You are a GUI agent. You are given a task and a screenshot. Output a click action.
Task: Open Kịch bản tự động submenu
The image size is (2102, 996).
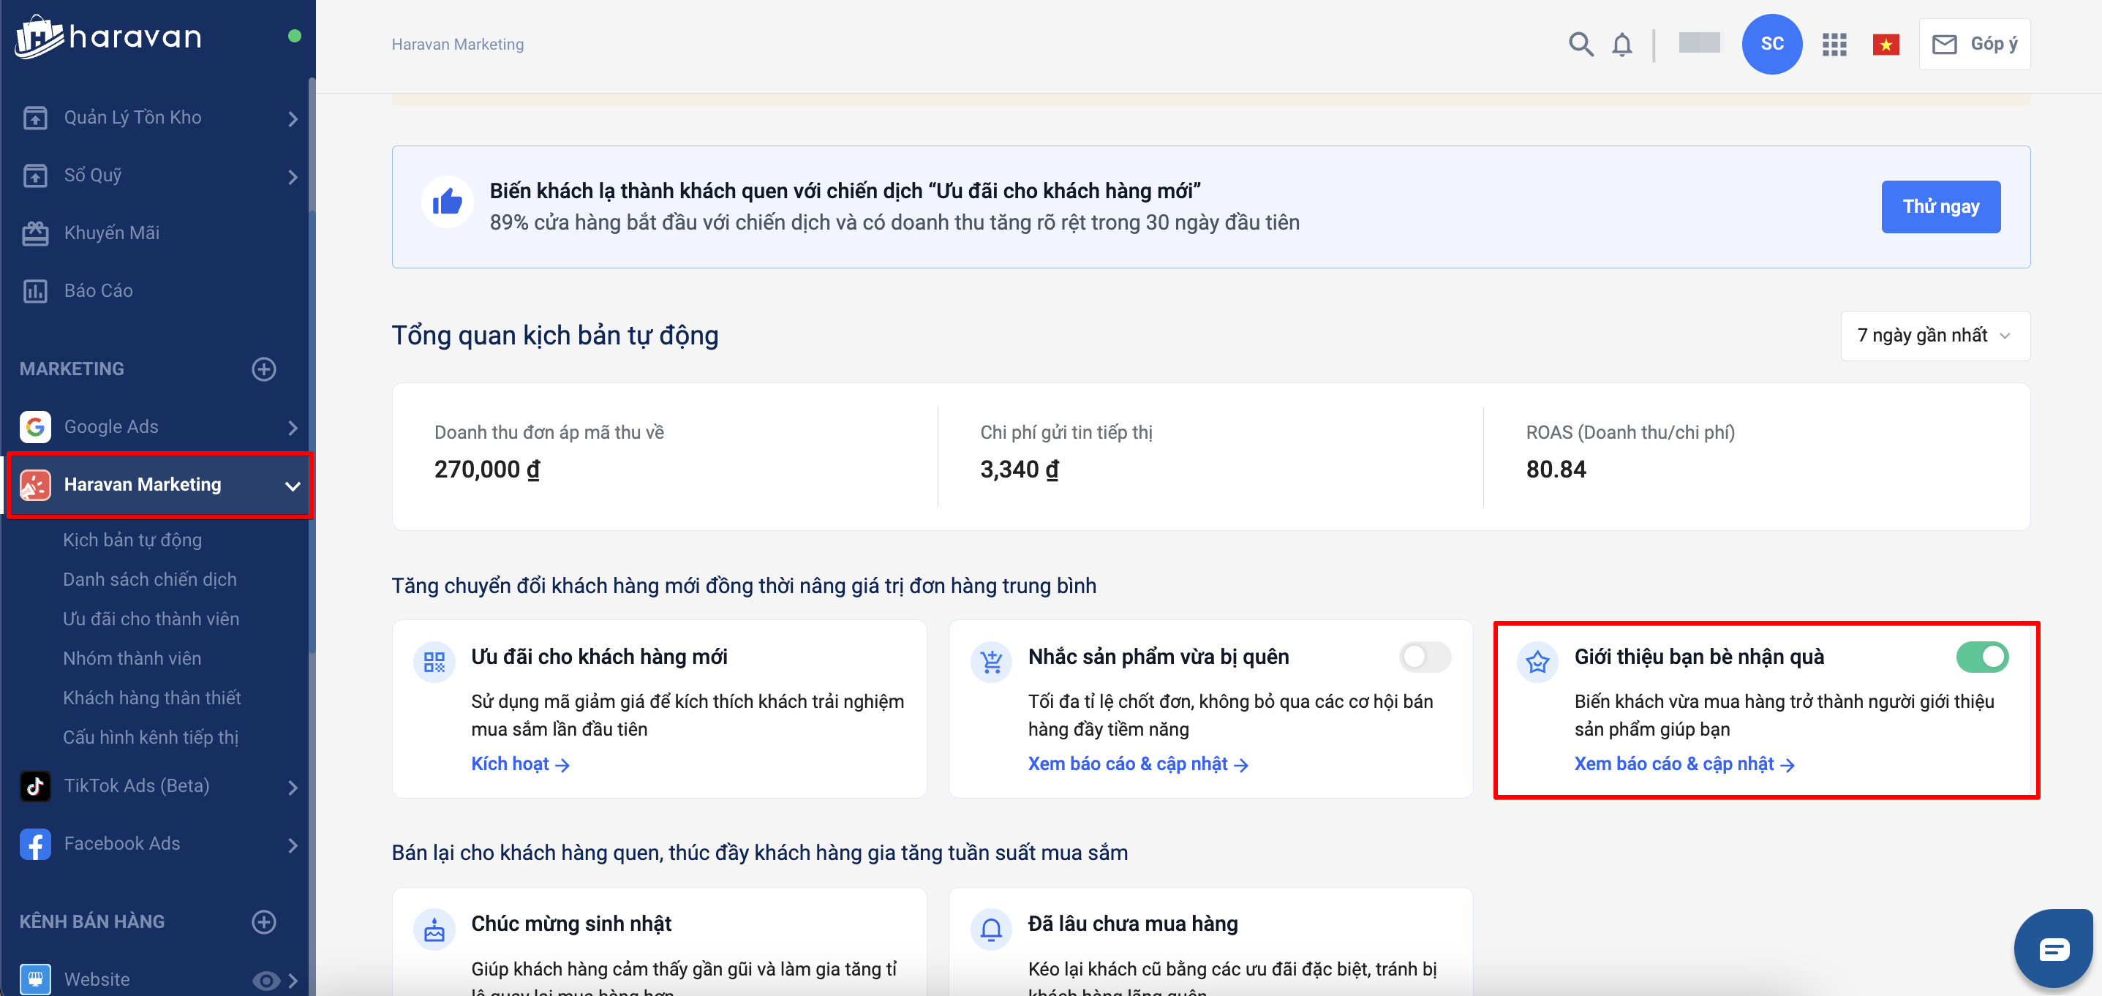132,540
